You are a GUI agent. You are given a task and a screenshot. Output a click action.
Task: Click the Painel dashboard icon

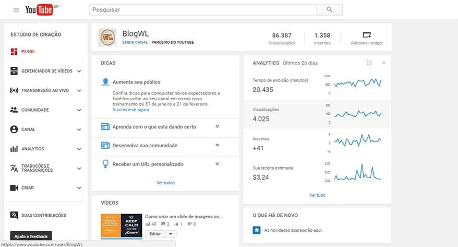[14, 52]
